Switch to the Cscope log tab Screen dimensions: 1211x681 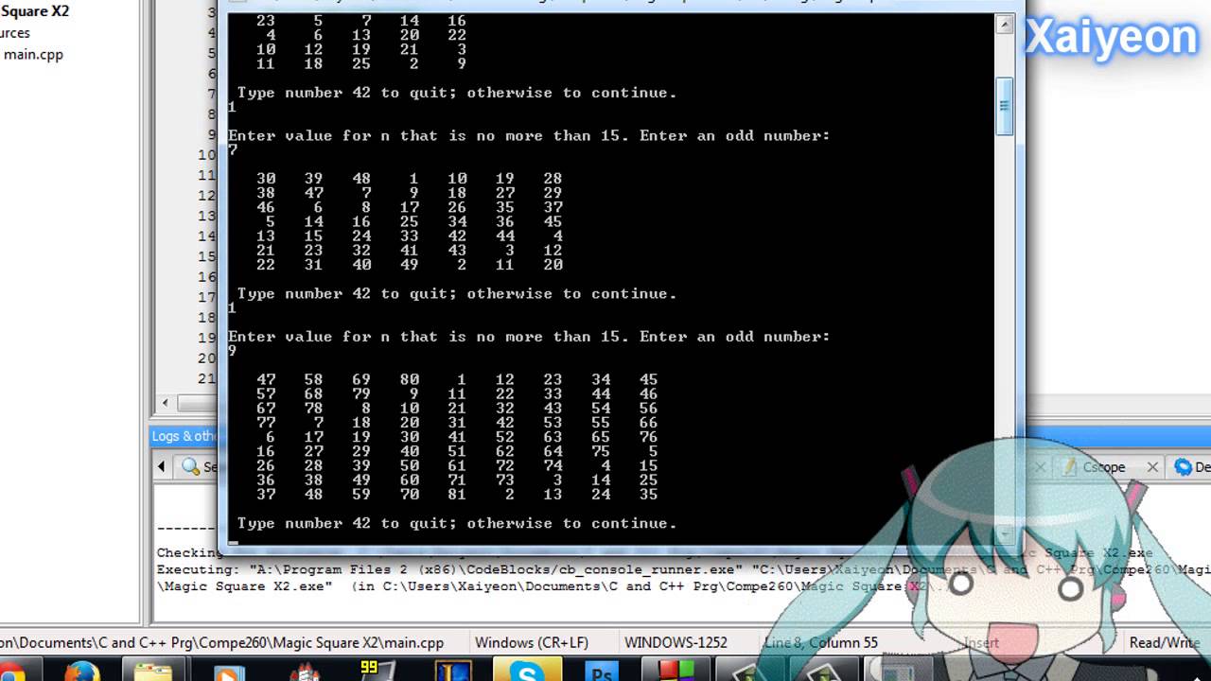1104,466
